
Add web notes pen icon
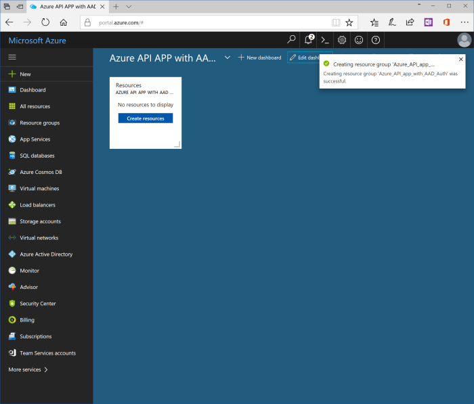[392, 22]
